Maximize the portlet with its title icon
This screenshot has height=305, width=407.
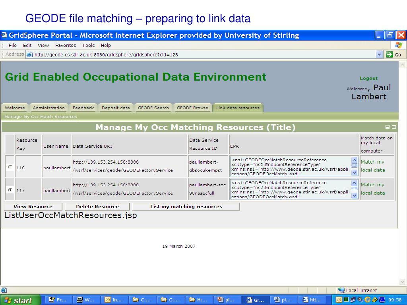(394, 127)
